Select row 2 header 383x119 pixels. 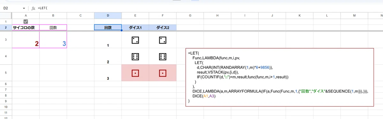pos(6,28)
